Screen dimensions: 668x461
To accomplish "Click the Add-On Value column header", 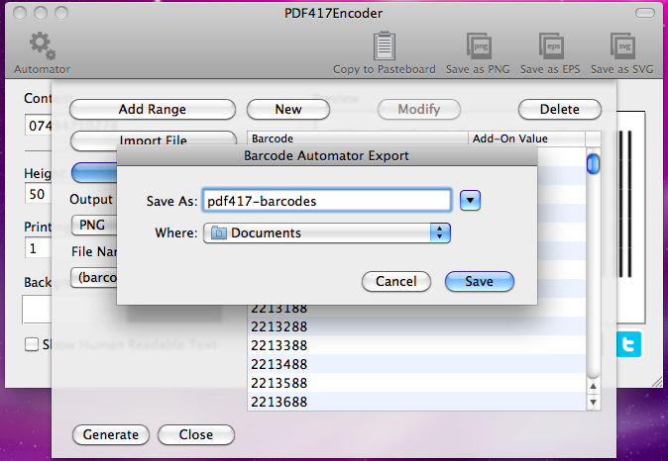I will pyautogui.click(x=527, y=138).
